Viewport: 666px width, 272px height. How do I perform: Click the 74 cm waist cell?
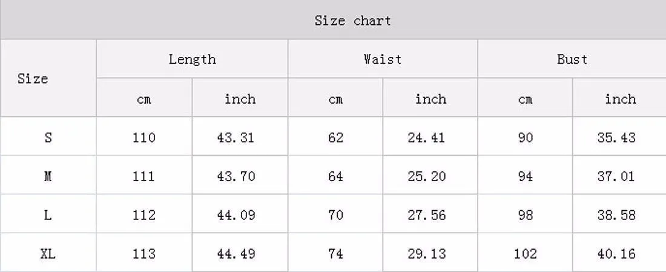click(335, 253)
